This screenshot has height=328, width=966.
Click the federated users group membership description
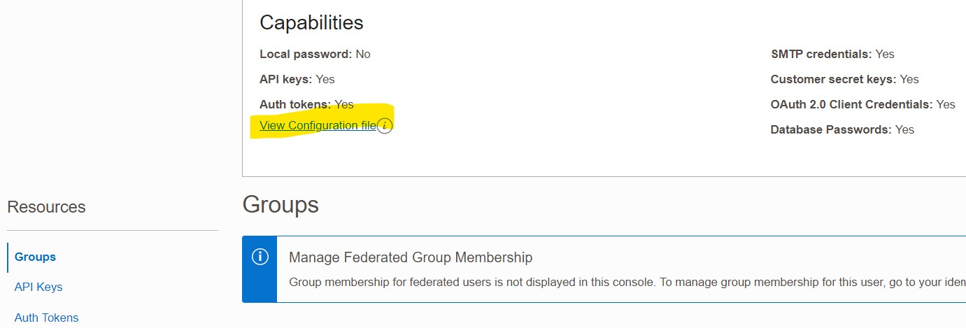tap(627, 283)
